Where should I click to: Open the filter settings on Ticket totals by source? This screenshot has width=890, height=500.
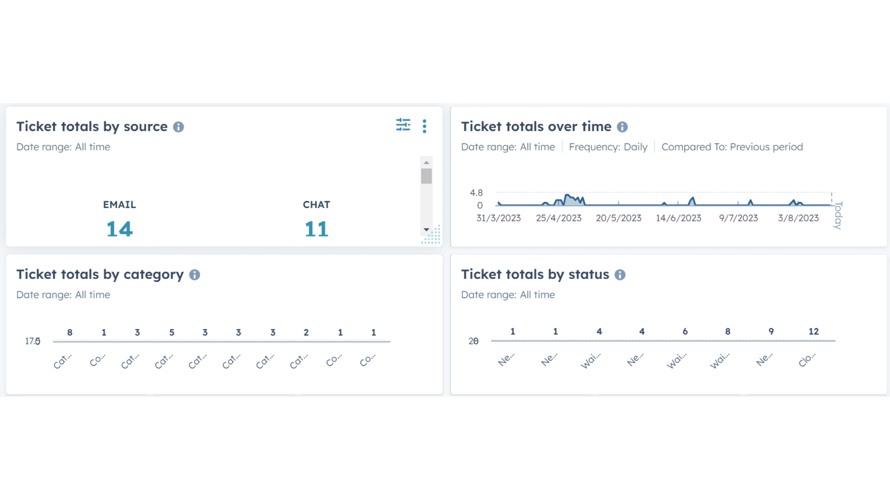click(x=403, y=125)
